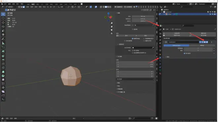The width and height of the screenshot is (218, 122).
Task: Open the first menu after Blender logo
Action: click(x=5, y=4)
